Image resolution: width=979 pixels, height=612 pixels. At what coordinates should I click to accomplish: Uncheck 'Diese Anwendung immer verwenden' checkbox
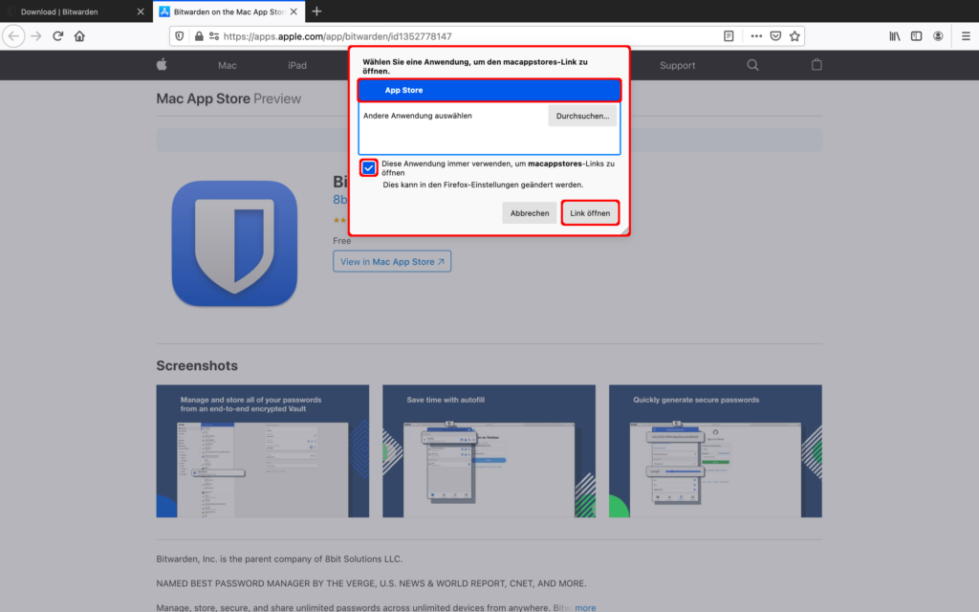click(x=369, y=168)
